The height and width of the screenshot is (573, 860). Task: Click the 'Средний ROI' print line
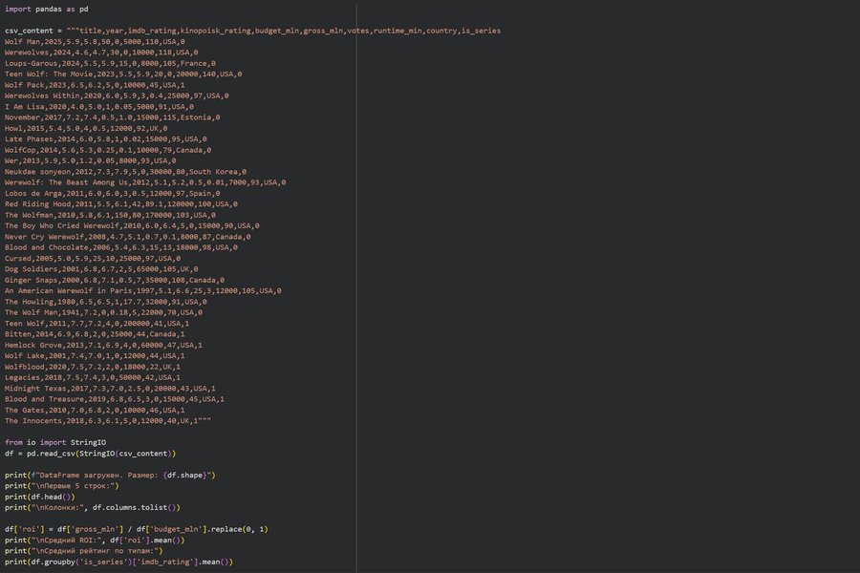(95, 541)
